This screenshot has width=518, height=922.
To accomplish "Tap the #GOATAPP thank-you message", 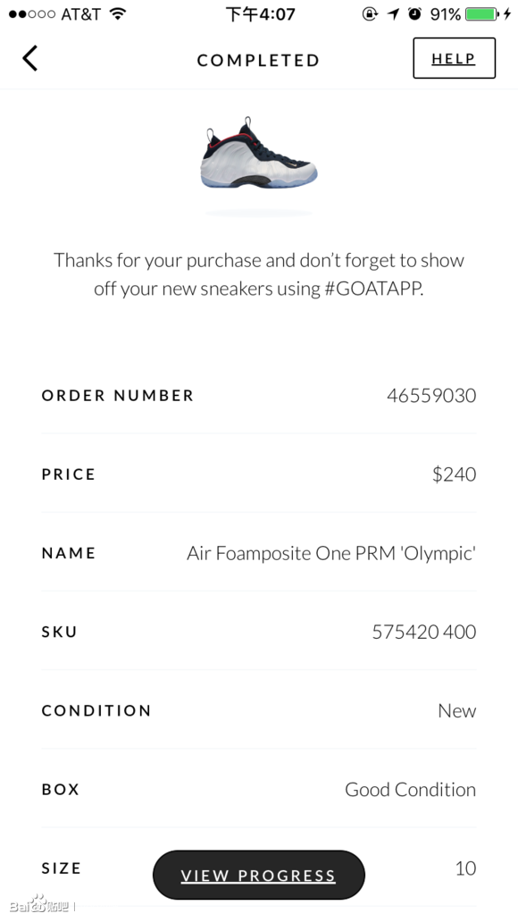I will tap(259, 274).
